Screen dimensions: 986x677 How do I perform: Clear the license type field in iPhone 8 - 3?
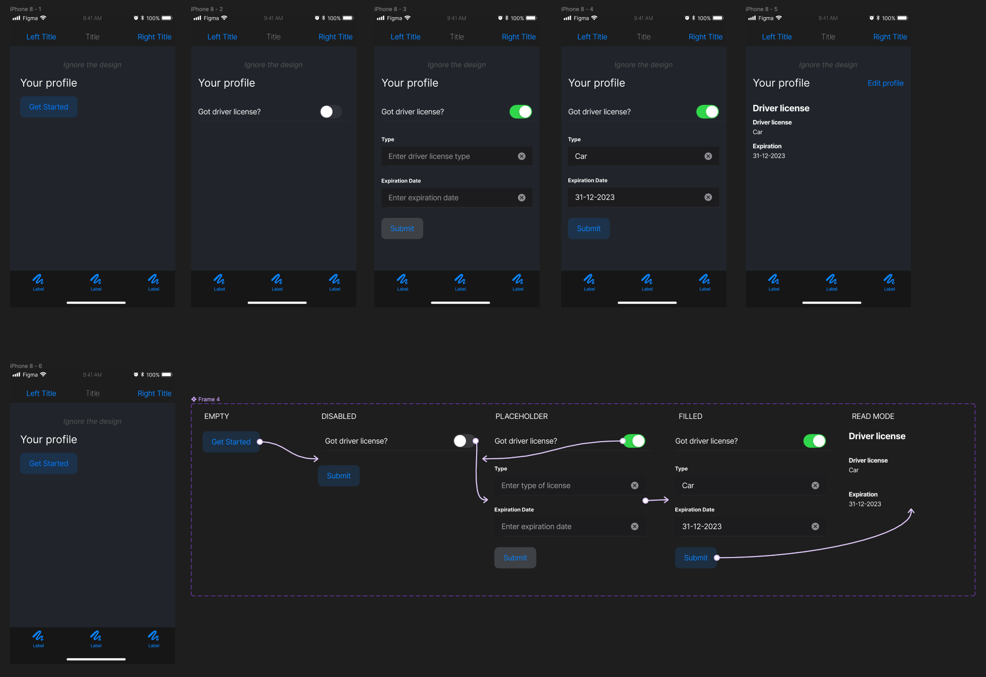521,156
